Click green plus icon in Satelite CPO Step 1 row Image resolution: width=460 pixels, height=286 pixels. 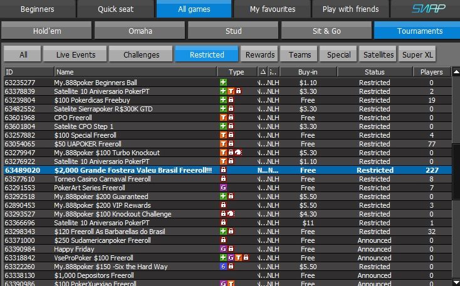223,126
